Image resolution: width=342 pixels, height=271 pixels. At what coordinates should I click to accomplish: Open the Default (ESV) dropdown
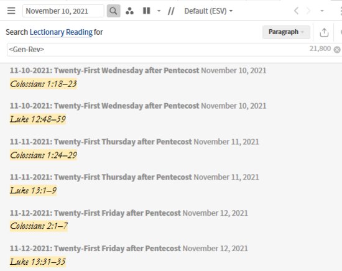[208, 11]
